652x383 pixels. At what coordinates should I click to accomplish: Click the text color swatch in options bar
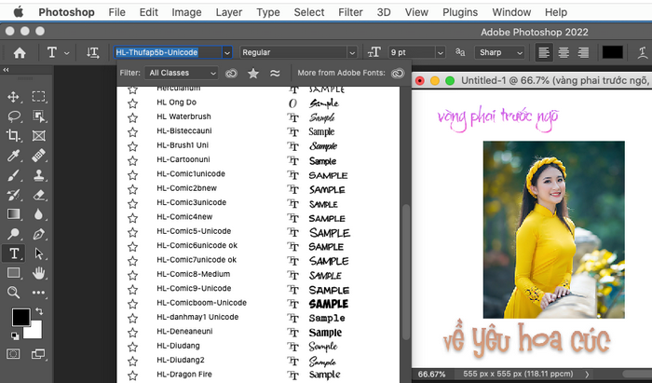[x=613, y=52]
